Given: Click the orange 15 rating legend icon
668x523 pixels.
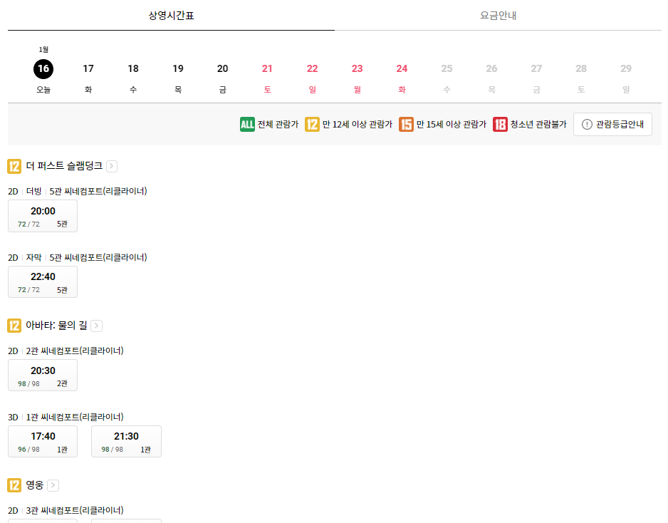Looking at the screenshot, I should (x=406, y=125).
